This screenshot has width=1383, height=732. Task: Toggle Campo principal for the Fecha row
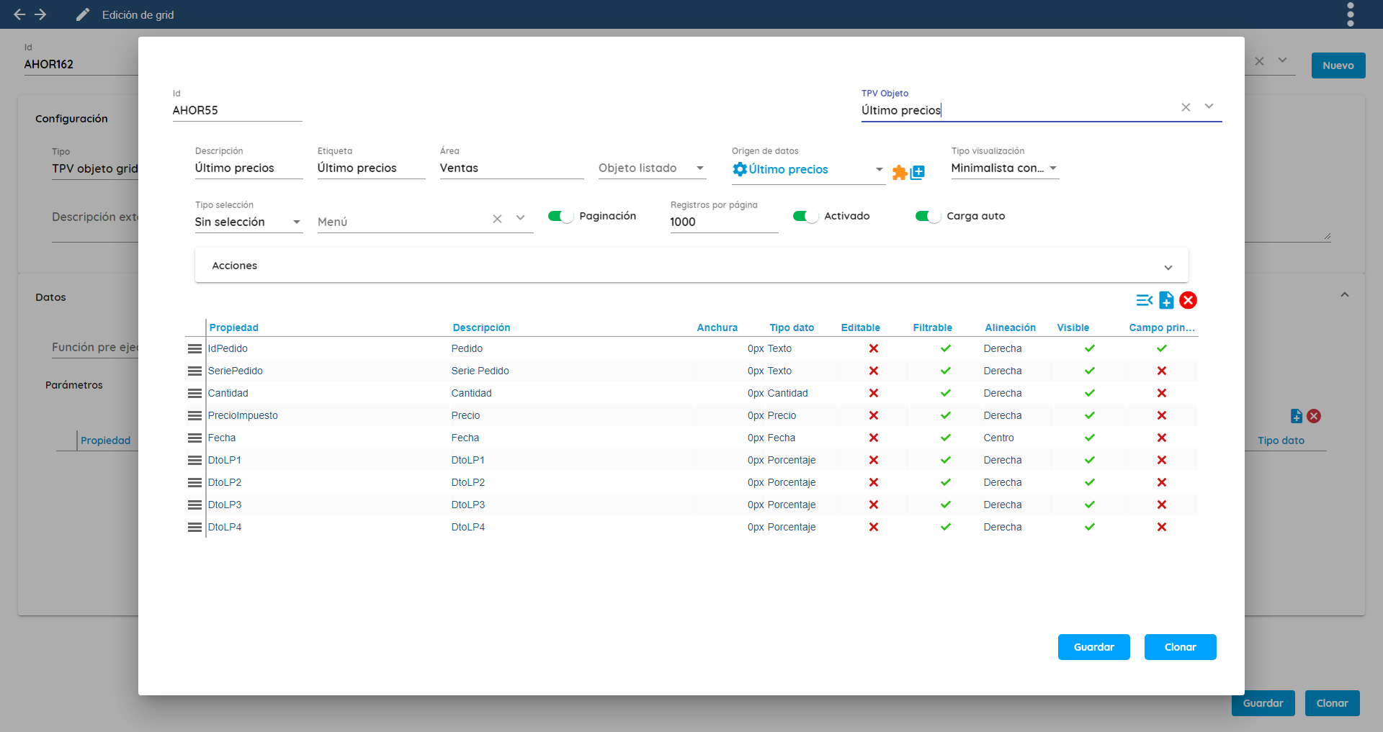[x=1162, y=438]
